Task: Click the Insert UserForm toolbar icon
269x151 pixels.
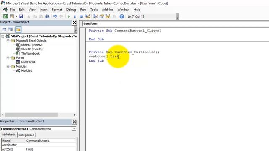Action: (12, 16)
